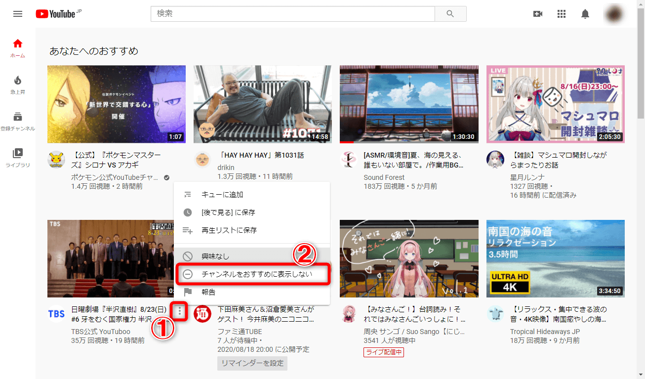Play the ポケモンマスターズ video thumbnail
Image resolution: width=645 pixels, height=379 pixels.
pos(117,104)
